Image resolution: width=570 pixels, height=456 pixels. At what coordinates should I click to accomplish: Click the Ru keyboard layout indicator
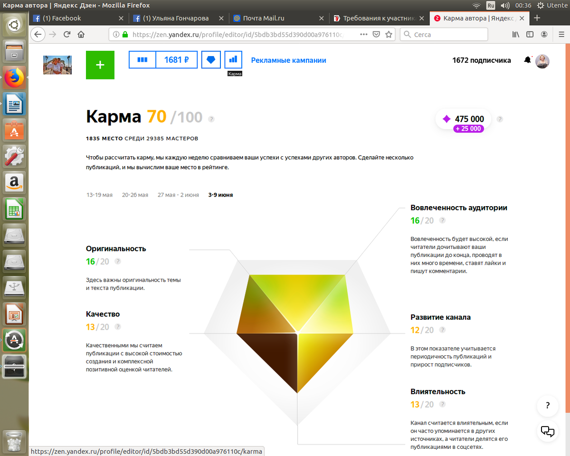(x=491, y=6)
